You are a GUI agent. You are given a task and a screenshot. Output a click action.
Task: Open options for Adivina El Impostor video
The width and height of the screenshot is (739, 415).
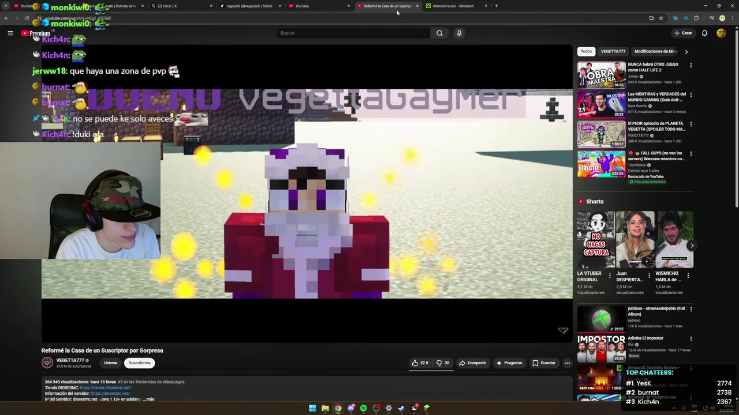point(691,339)
